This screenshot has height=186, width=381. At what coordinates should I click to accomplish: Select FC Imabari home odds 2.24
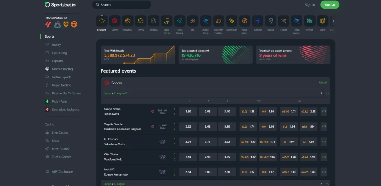click(x=188, y=142)
